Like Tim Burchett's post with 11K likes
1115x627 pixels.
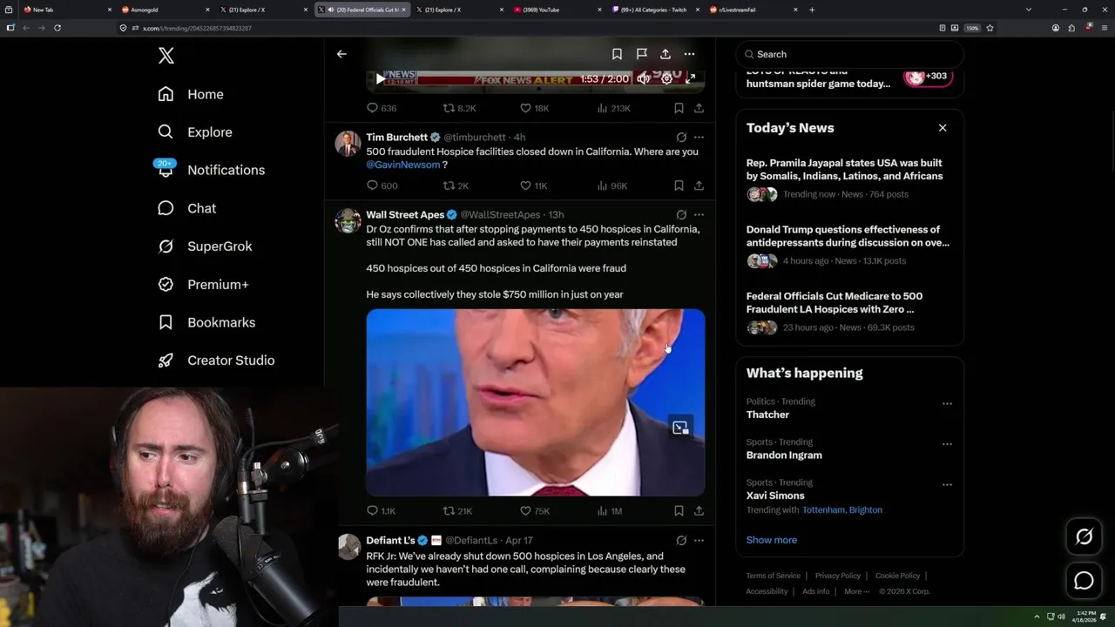point(533,185)
